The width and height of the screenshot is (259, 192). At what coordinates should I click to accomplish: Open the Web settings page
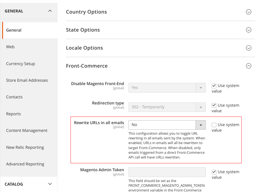coord(10,47)
